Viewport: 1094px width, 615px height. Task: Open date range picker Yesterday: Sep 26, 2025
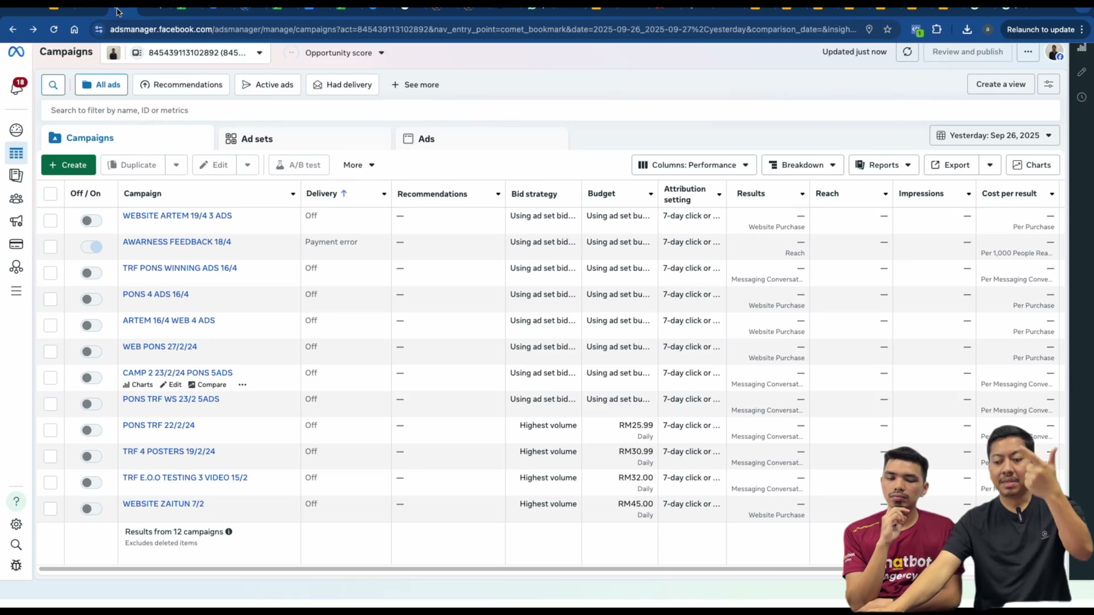994,136
